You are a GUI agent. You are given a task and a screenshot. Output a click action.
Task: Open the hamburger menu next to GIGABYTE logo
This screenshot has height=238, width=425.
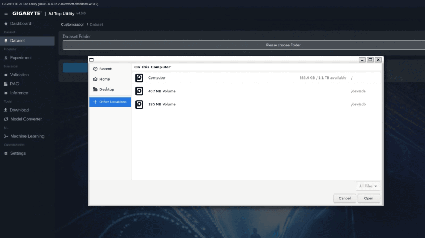[6, 14]
